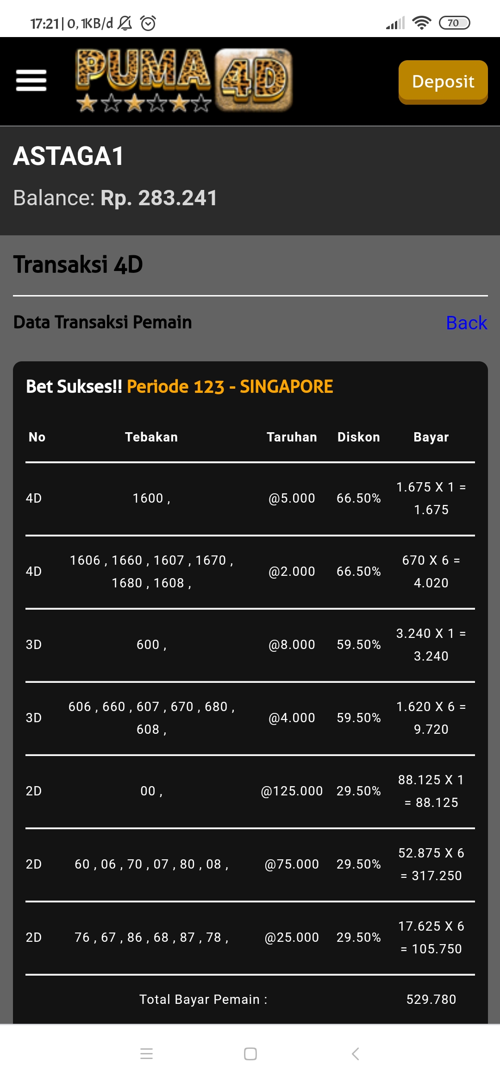
Task: Select the ASTAGA1 username
Action: click(69, 156)
